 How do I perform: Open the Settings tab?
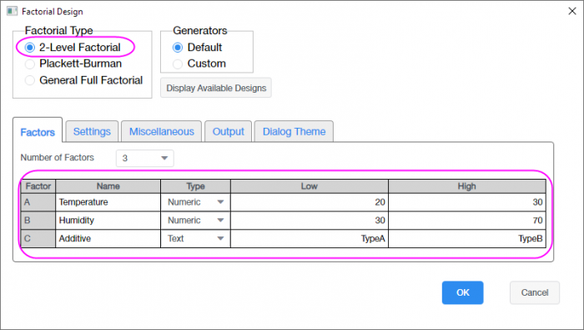(x=92, y=131)
